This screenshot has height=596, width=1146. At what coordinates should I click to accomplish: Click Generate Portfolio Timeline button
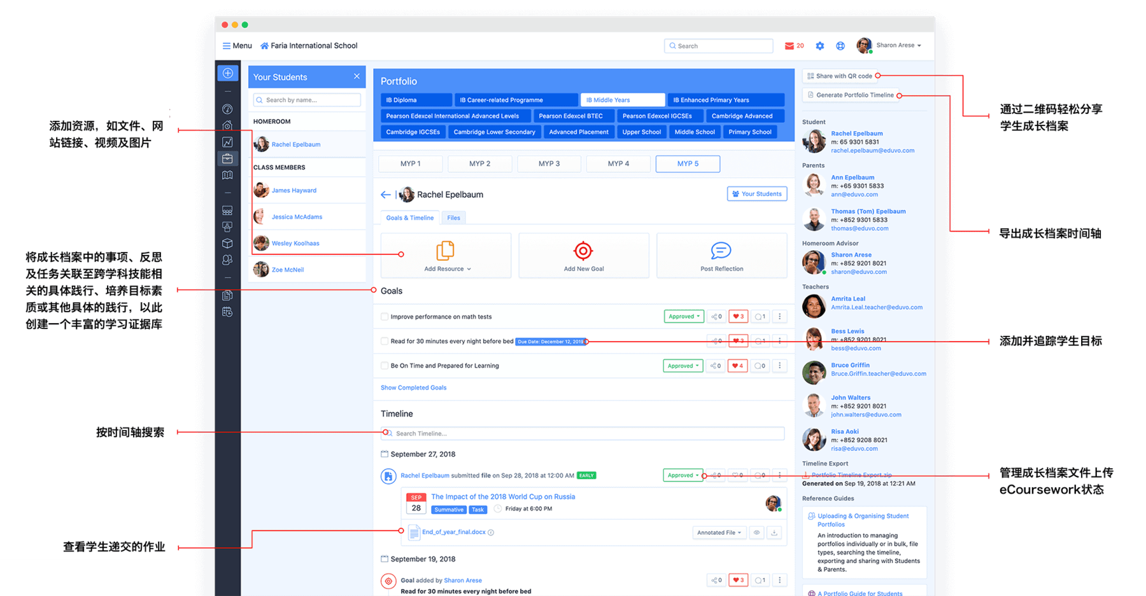pos(851,95)
